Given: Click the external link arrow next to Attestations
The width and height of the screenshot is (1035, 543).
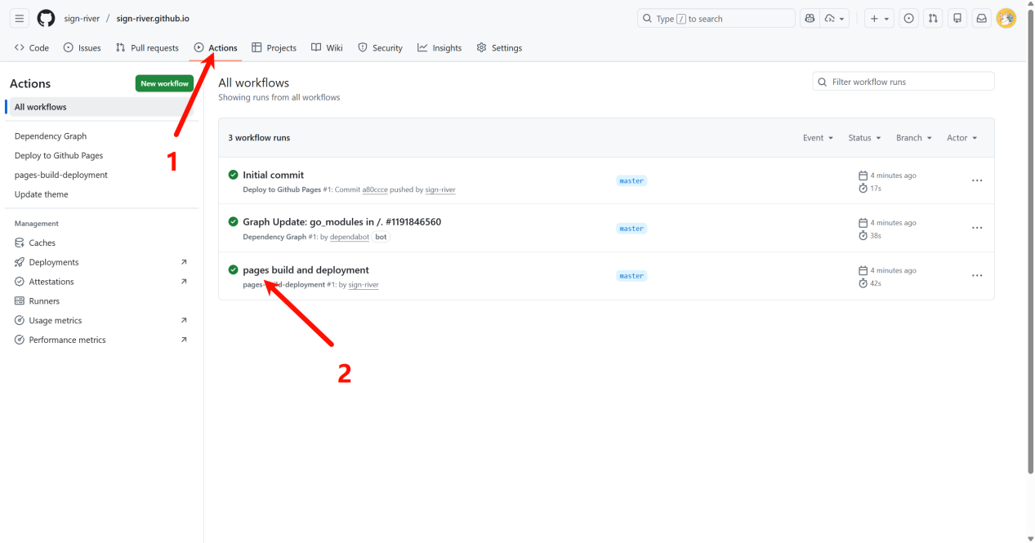Looking at the screenshot, I should (x=184, y=282).
